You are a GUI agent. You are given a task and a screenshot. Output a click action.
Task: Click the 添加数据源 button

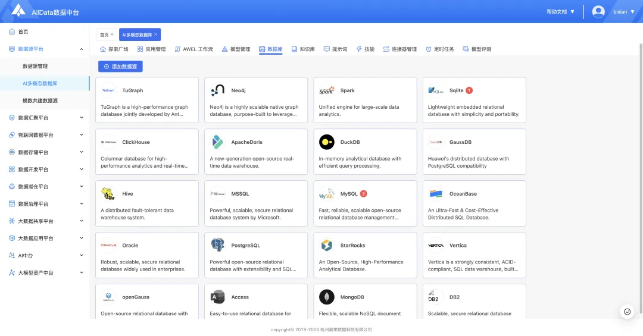[x=120, y=67]
